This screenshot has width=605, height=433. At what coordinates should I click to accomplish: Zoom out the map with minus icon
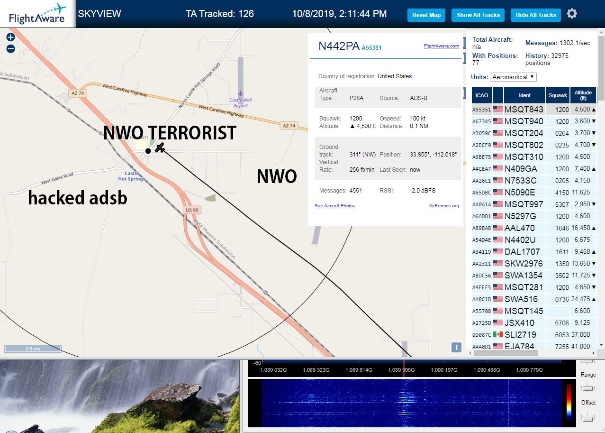click(10, 48)
